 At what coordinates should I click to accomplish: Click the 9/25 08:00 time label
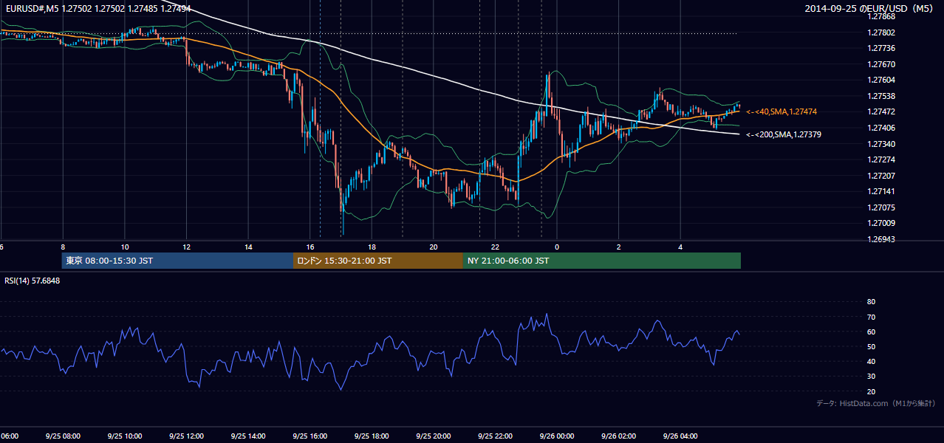click(x=62, y=436)
